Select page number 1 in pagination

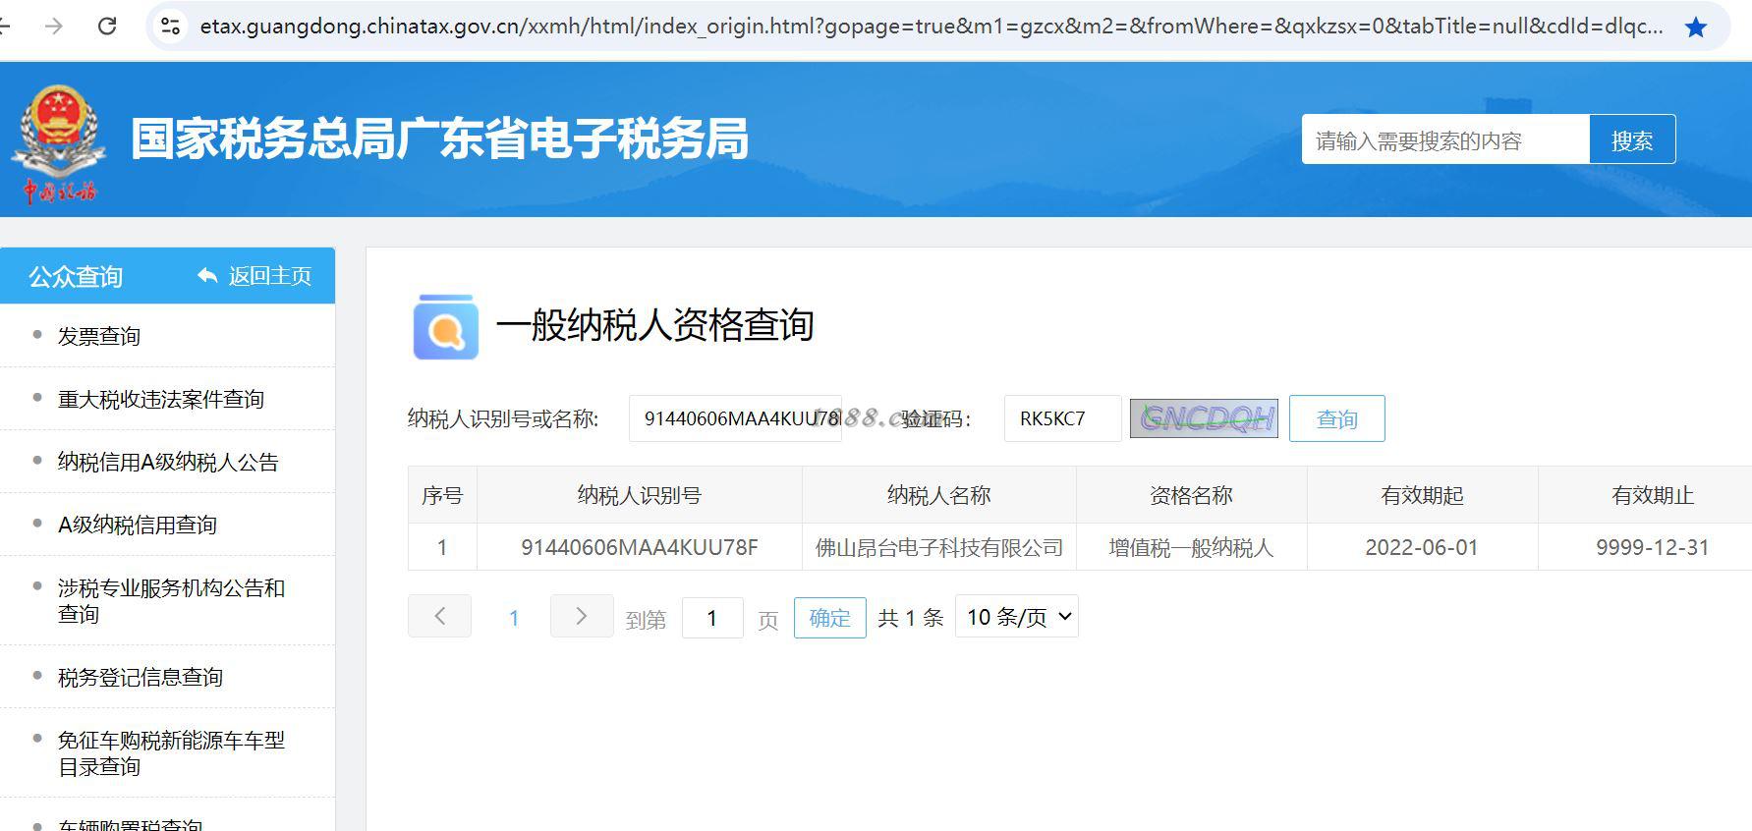(x=513, y=618)
